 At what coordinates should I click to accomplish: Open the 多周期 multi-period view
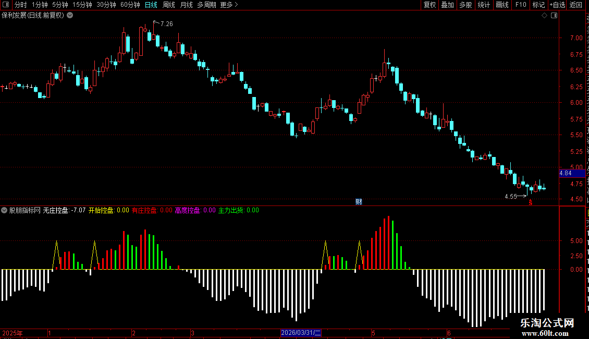(206, 5)
